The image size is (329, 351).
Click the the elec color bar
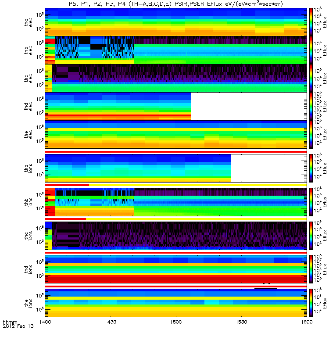[311, 135]
